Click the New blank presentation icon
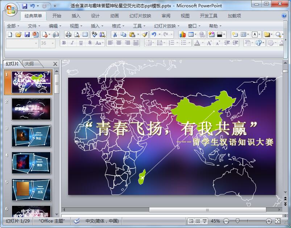This screenshot has width=291, height=228. pos(10,34)
